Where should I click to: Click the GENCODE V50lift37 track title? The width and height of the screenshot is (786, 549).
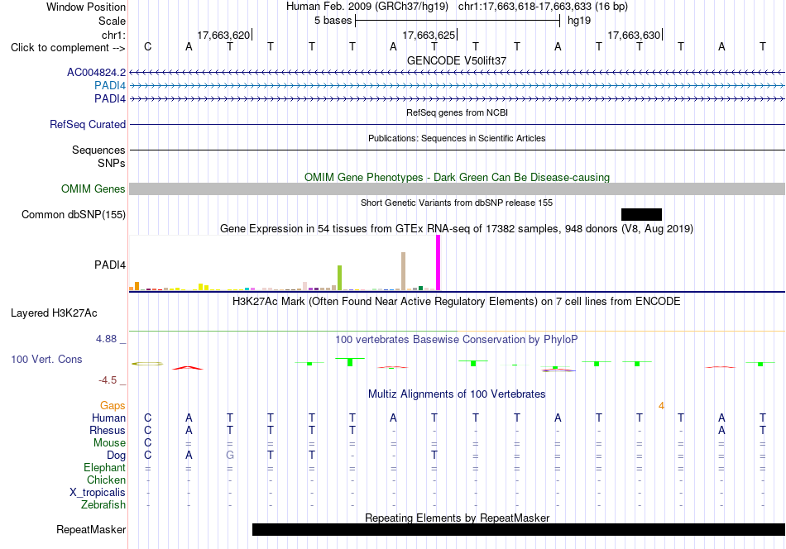[x=457, y=60]
